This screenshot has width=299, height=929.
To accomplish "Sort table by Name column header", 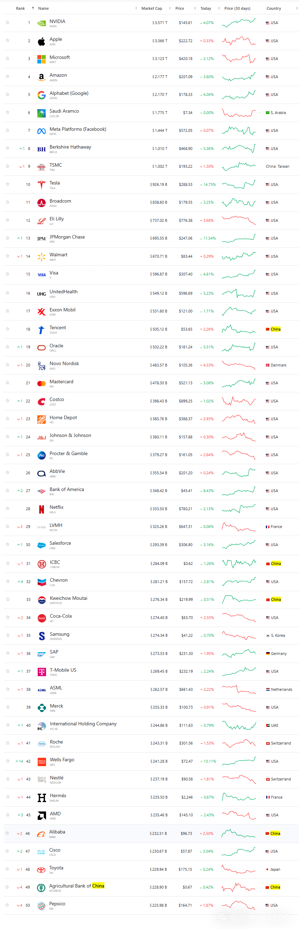I will [x=43, y=8].
